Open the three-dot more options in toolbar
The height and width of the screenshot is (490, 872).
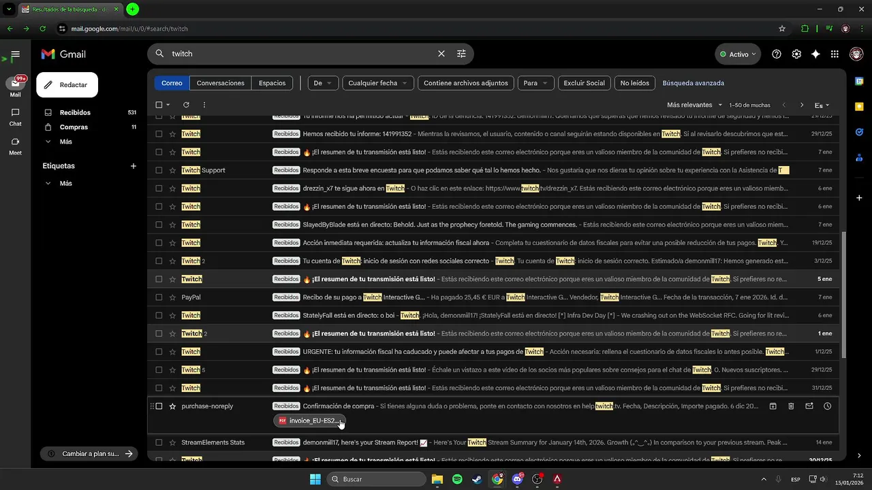[204, 105]
